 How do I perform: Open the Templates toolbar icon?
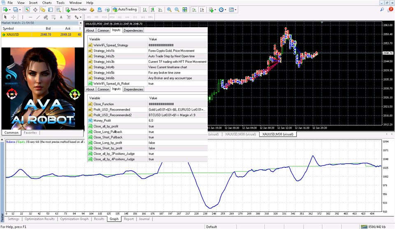click(x=231, y=9)
